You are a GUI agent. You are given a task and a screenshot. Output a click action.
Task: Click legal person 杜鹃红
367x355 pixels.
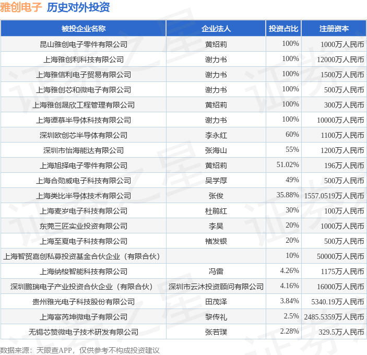pos(216,211)
